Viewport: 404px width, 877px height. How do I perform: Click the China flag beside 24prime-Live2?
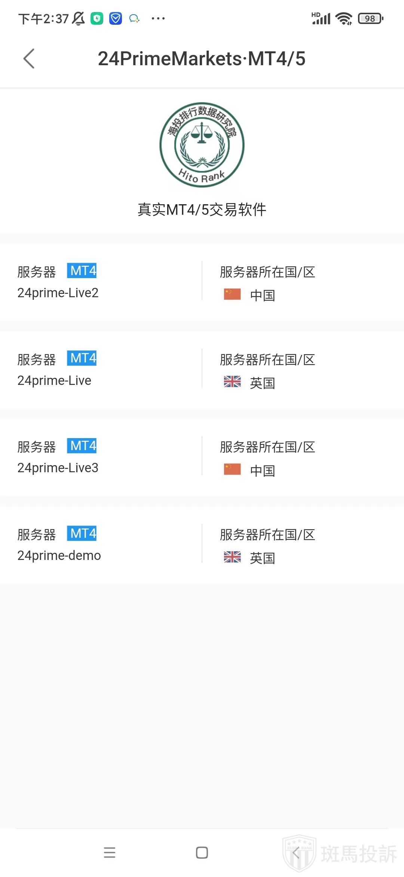(232, 294)
